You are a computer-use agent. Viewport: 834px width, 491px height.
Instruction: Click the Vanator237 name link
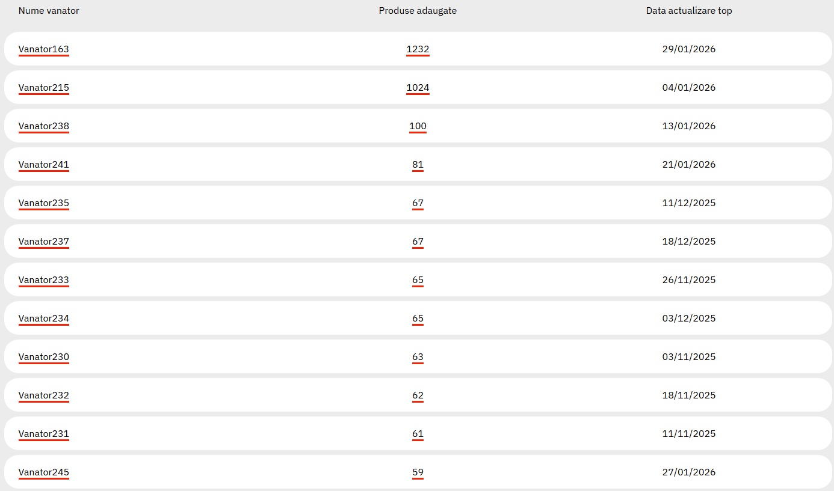(x=44, y=242)
